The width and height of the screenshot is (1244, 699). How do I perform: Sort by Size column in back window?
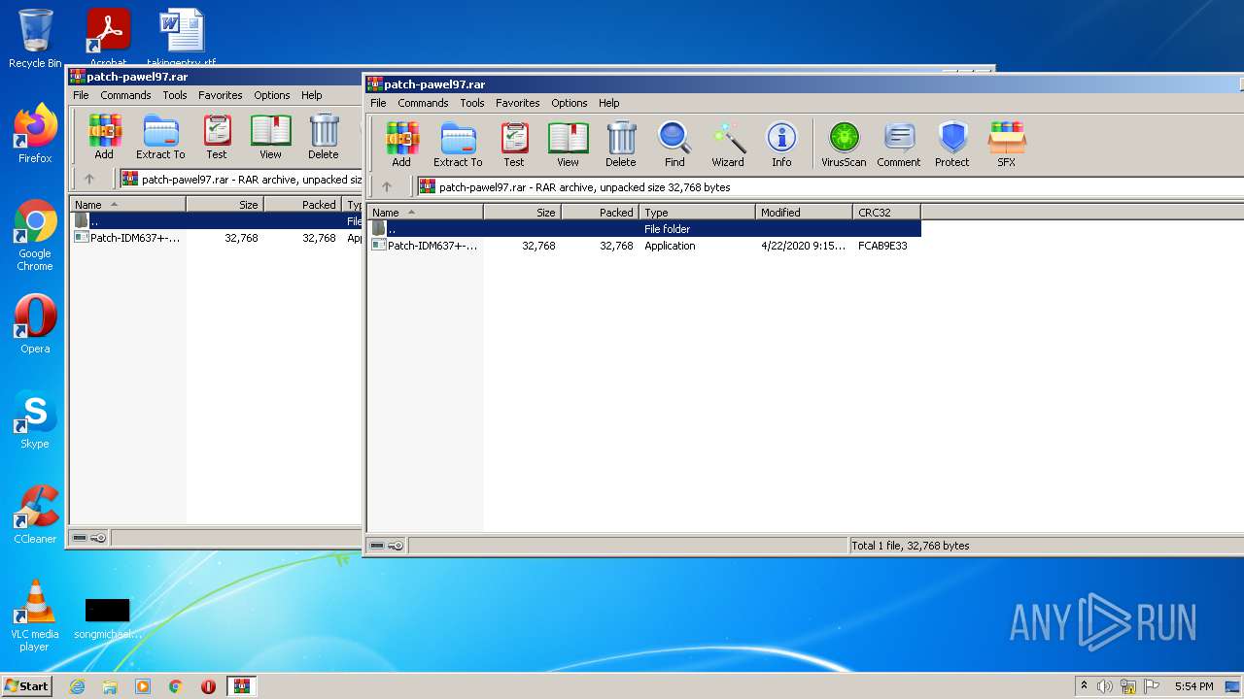(225, 204)
